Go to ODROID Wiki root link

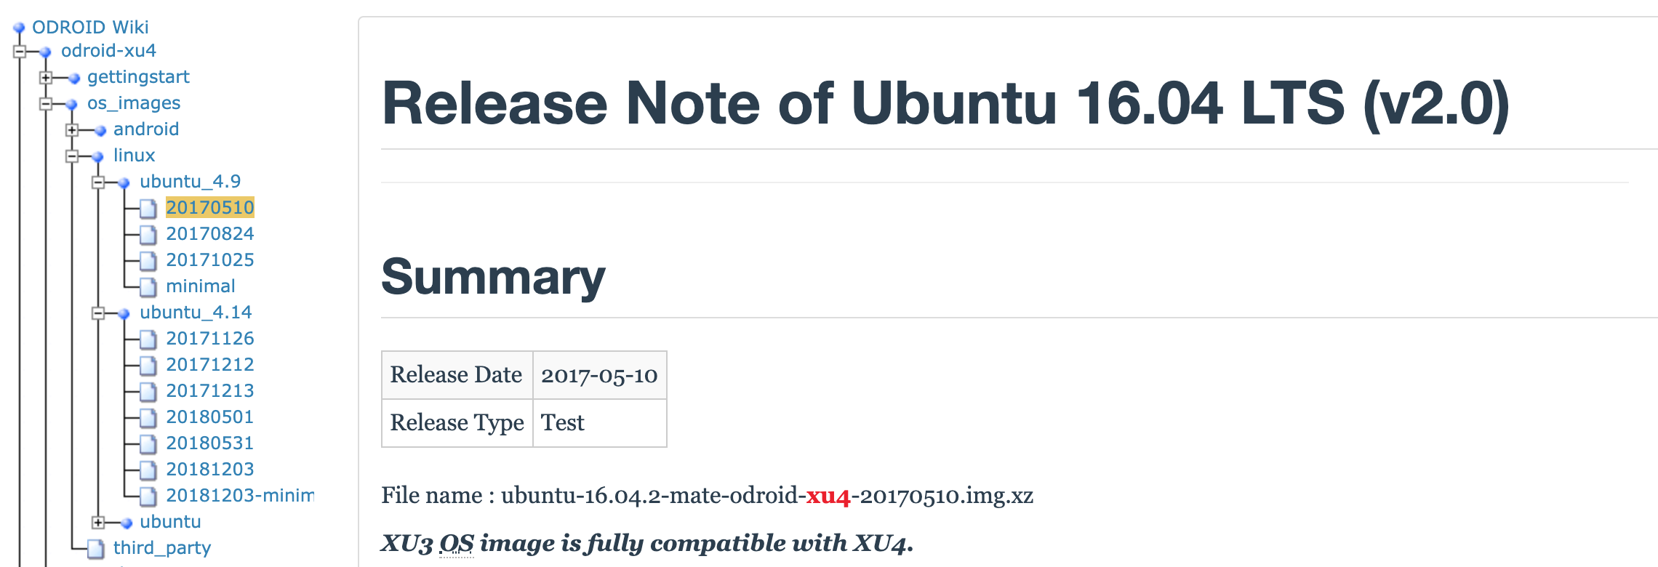point(90,28)
